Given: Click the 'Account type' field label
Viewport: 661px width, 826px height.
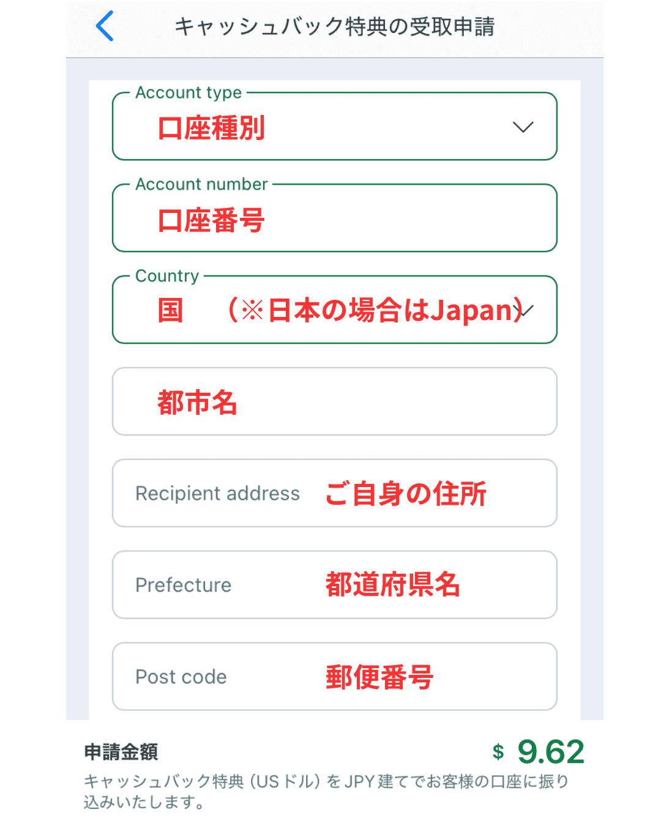Looking at the screenshot, I should 189,92.
